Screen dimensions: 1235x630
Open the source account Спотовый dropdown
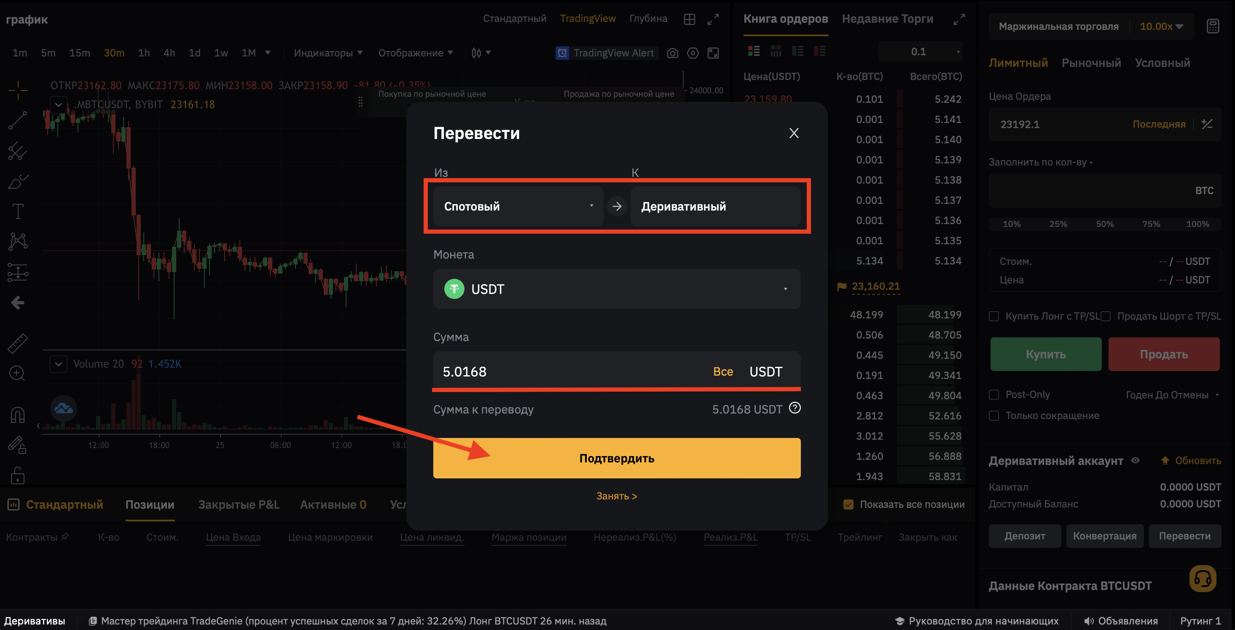pyautogui.click(x=518, y=206)
